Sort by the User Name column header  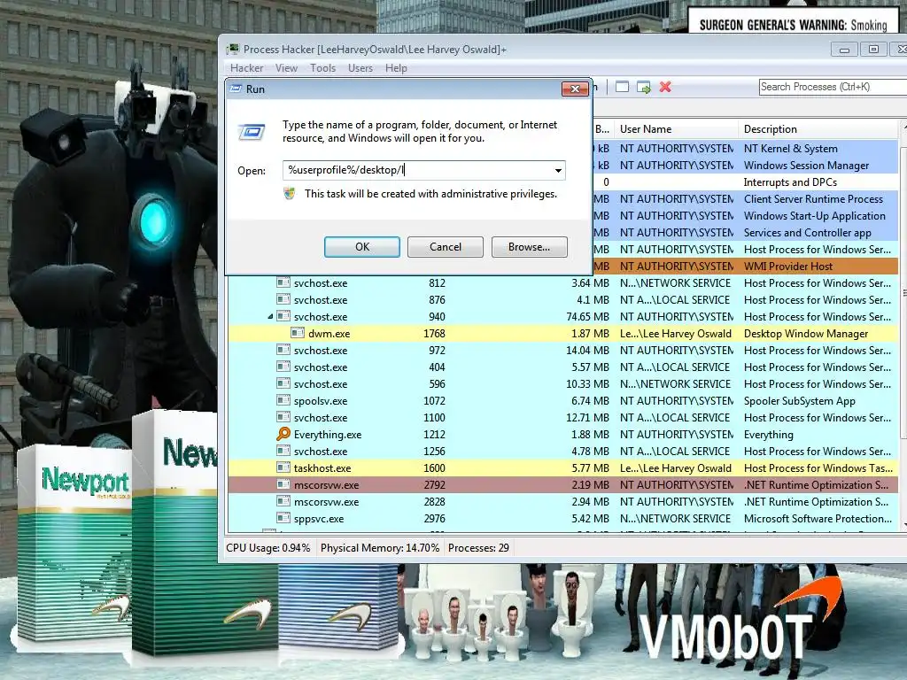(x=676, y=129)
